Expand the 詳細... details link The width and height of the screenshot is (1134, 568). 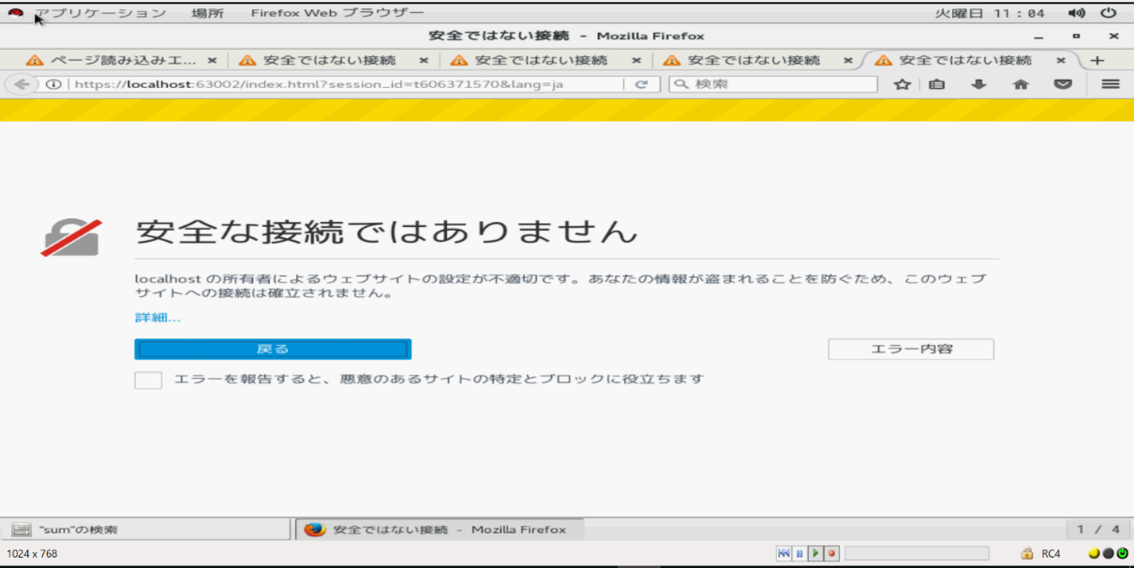click(x=157, y=318)
